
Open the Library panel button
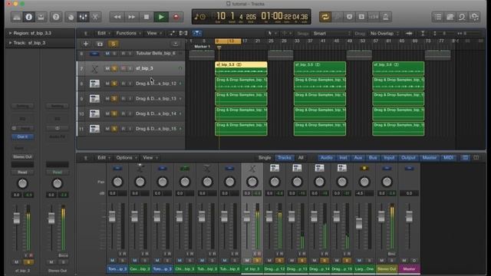pyautogui.click(x=17, y=17)
